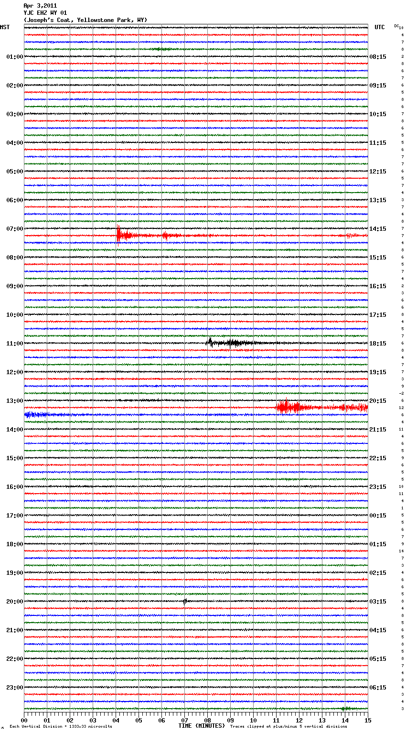Viewport: 406px width, 733px height.
Task: Click the black seismic event on 11:00 trace
Action: (229, 342)
